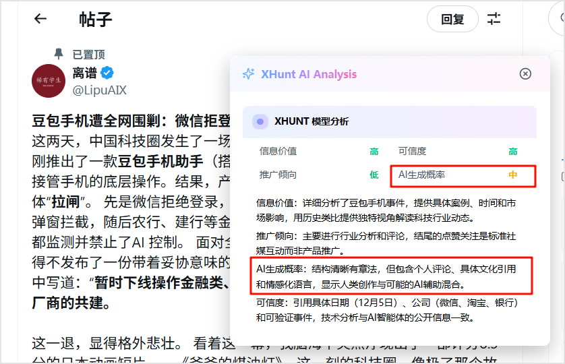Click the XHUNT 模型分析 section header
565x364 pixels.
point(390,122)
